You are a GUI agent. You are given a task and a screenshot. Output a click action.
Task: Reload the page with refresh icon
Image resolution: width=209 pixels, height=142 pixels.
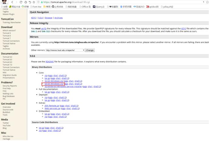21,2
